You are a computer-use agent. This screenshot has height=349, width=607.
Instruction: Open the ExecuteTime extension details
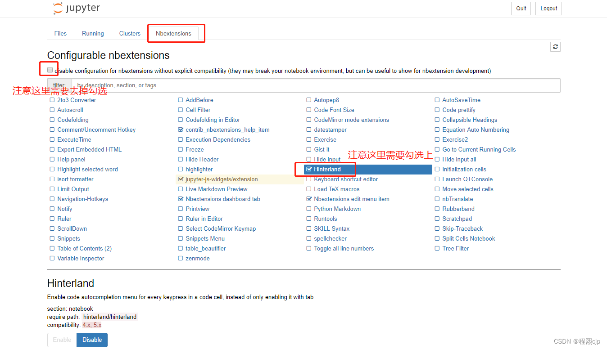click(x=74, y=139)
